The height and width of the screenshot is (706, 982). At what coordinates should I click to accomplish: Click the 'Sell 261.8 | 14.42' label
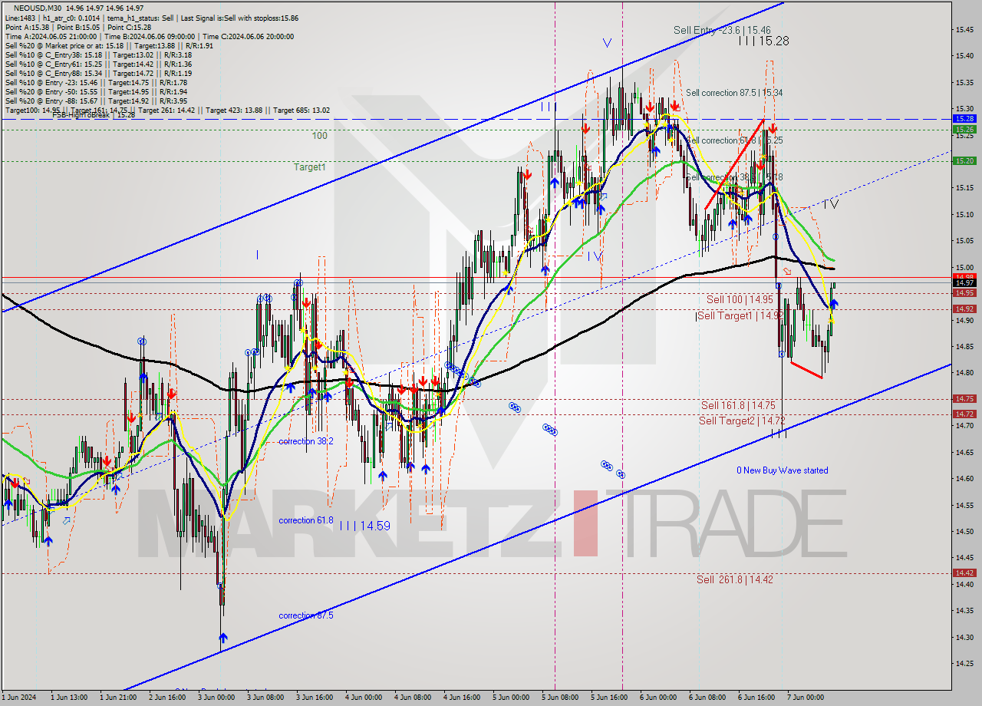click(735, 579)
